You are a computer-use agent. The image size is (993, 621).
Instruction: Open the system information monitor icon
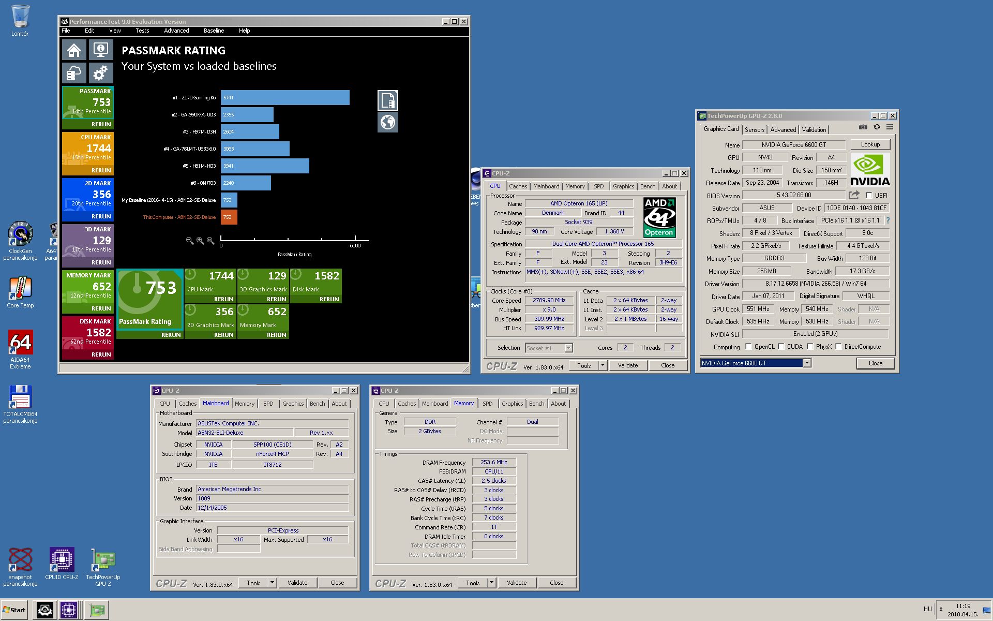(x=100, y=50)
